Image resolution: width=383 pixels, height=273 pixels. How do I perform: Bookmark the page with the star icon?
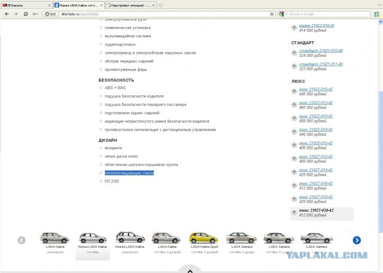click(x=272, y=14)
